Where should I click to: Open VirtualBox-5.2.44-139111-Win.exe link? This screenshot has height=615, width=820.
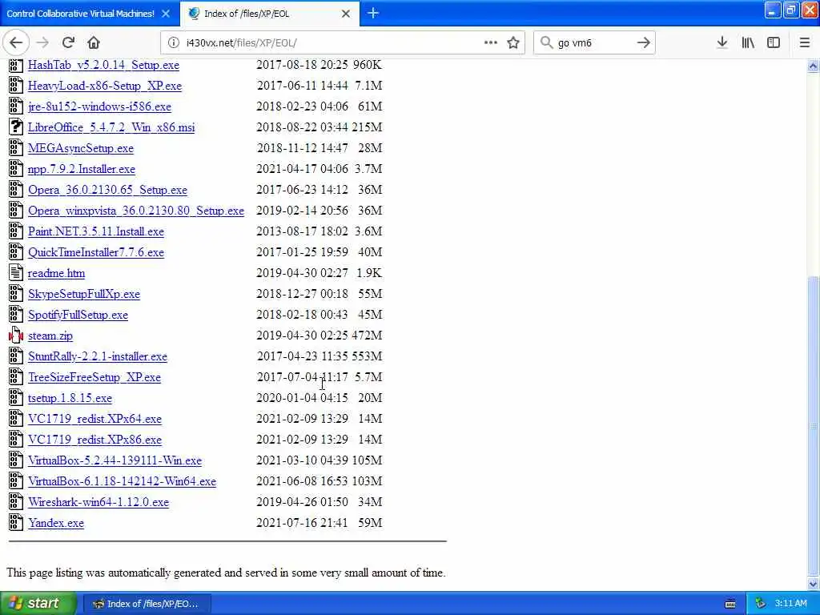pyautogui.click(x=115, y=460)
